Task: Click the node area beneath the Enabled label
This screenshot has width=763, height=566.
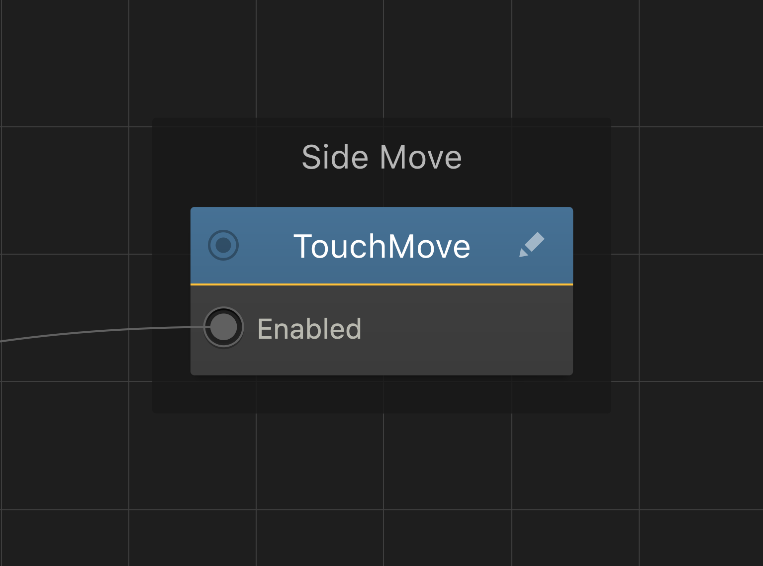Action: (x=309, y=359)
